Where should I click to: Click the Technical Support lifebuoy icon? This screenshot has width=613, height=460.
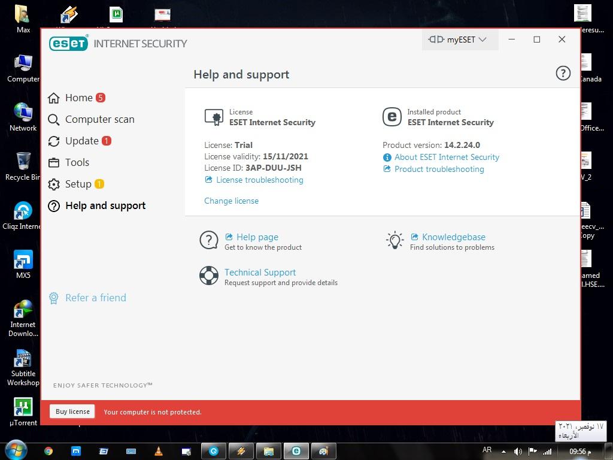pyautogui.click(x=209, y=276)
